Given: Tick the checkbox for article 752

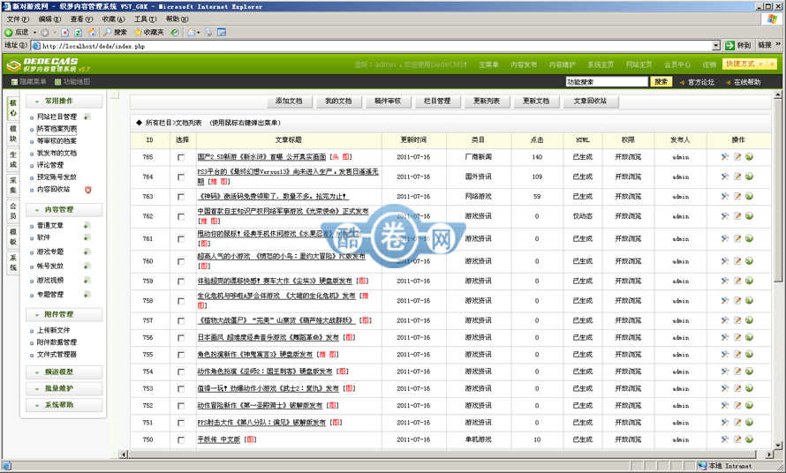Looking at the screenshot, I should tap(181, 406).
